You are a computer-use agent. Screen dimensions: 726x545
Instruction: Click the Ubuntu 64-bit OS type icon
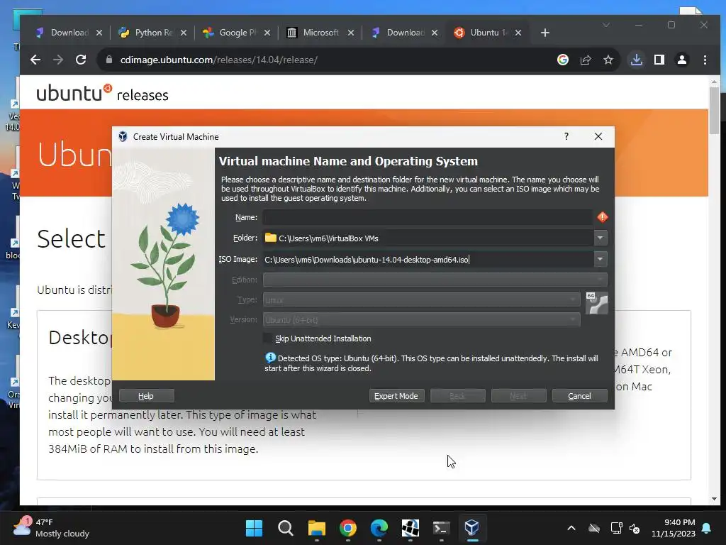597,303
